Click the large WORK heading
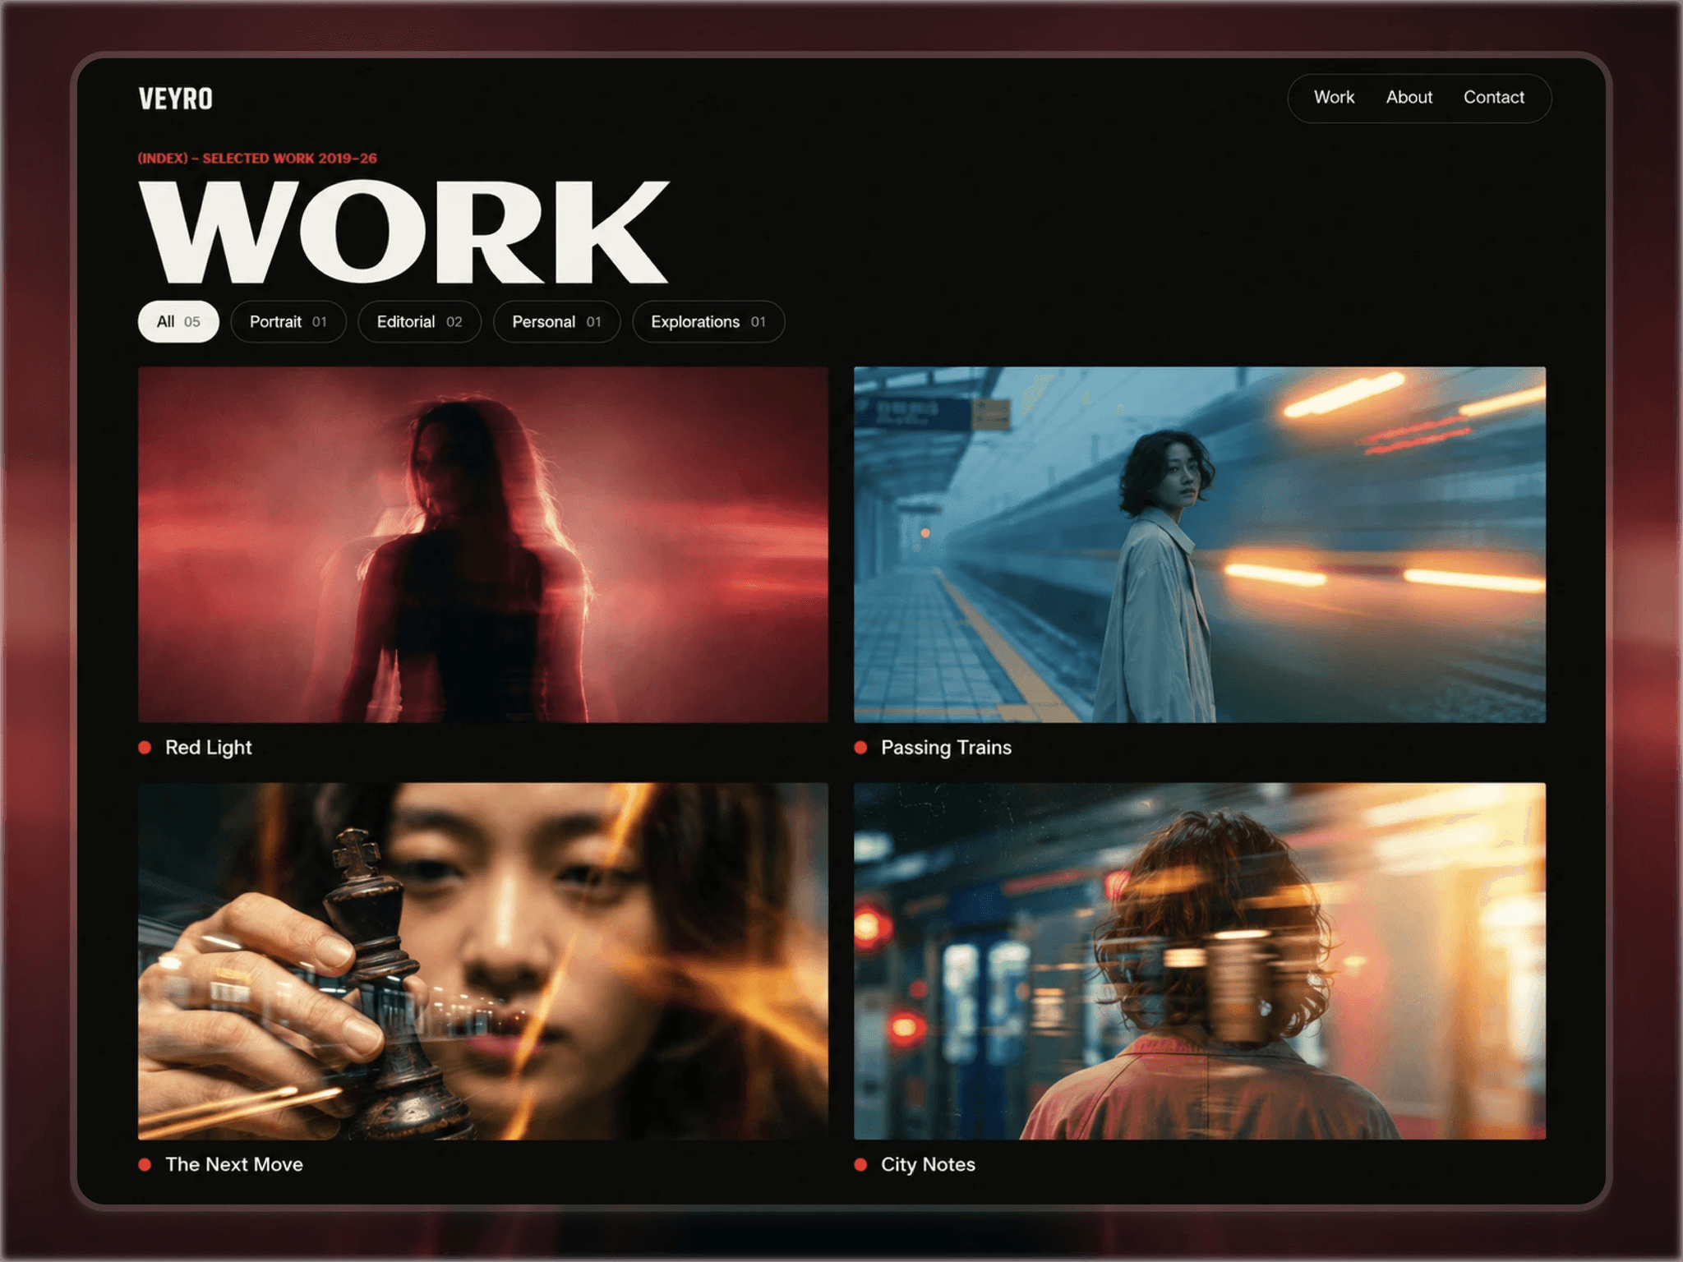Viewport: 1683px width, 1262px height. (x=403, y=232)
